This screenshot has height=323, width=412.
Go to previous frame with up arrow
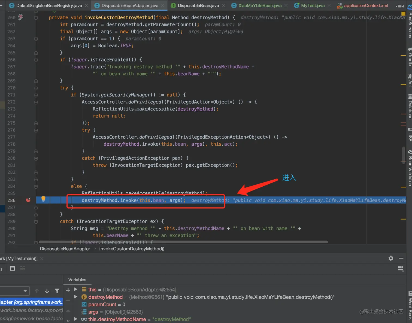click(x=37, y=291)
